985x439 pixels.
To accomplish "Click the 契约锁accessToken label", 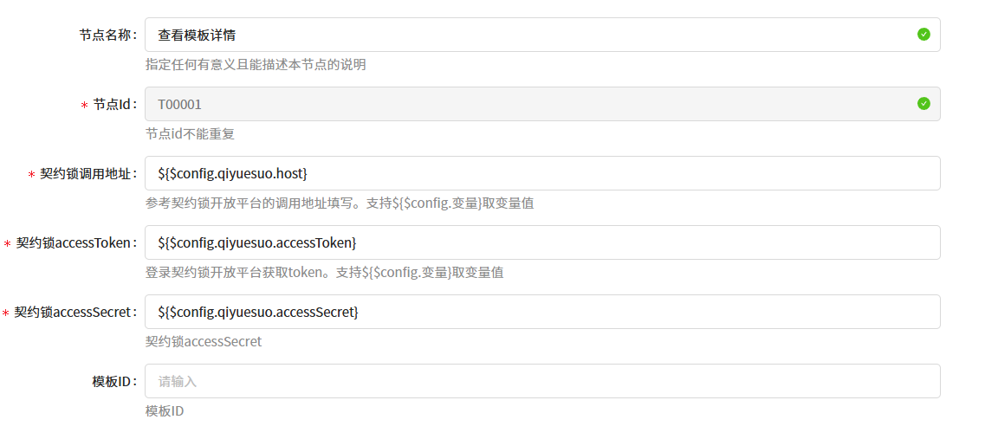I will (74, 242).
